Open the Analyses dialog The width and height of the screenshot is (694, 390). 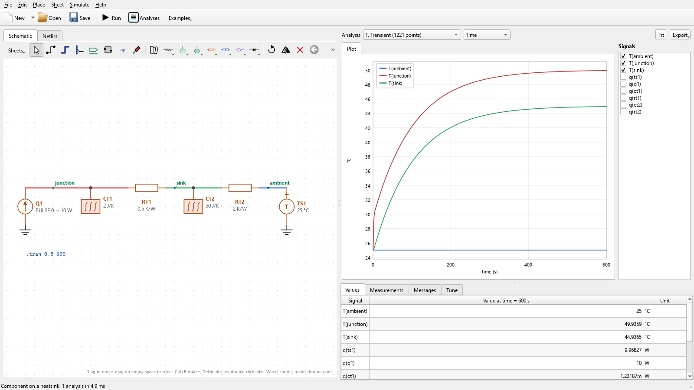(144, 18)
